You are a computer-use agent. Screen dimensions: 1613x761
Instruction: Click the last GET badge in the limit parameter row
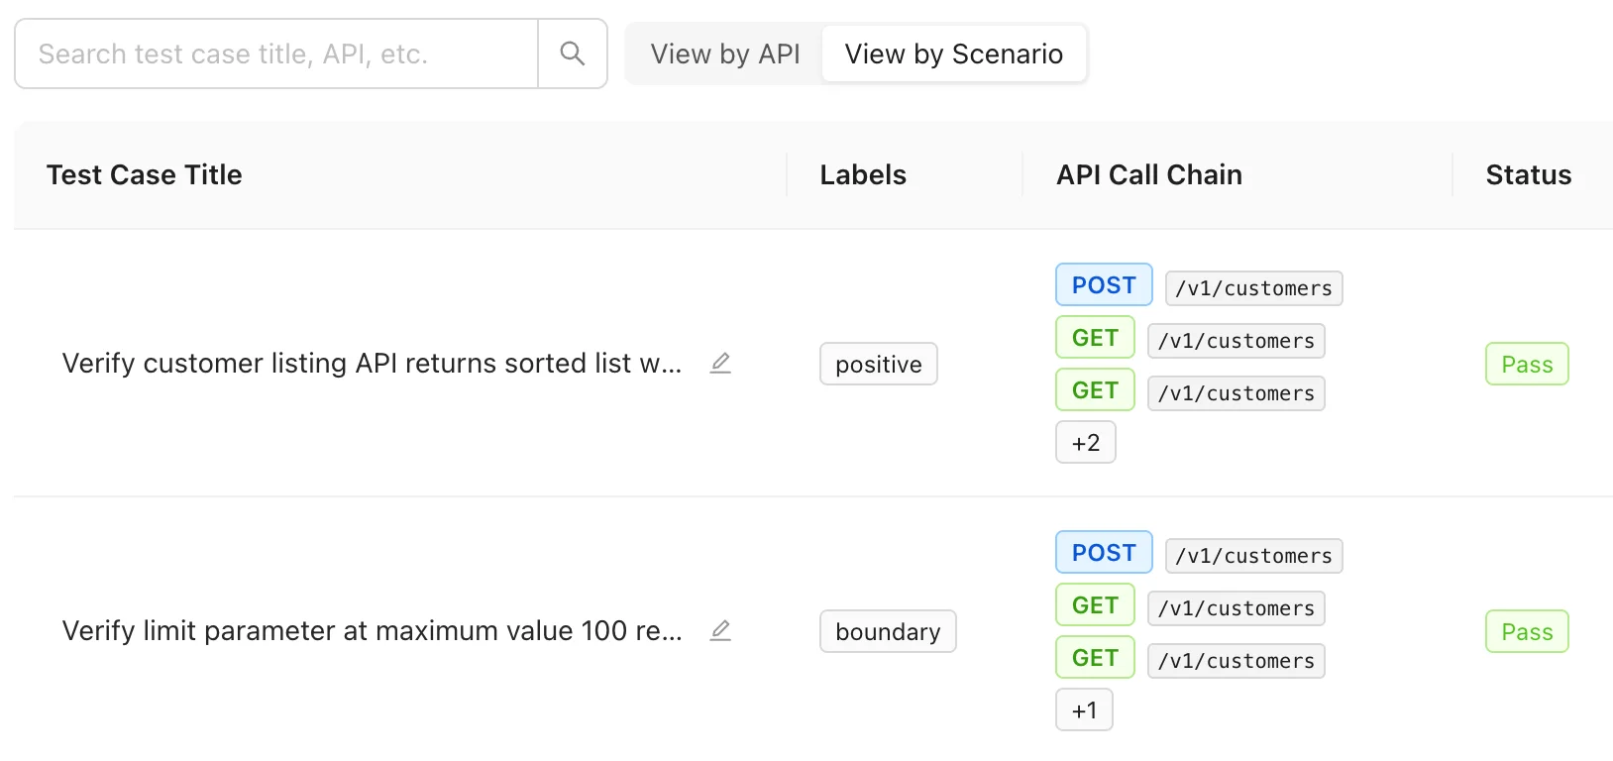(1094, 657)
